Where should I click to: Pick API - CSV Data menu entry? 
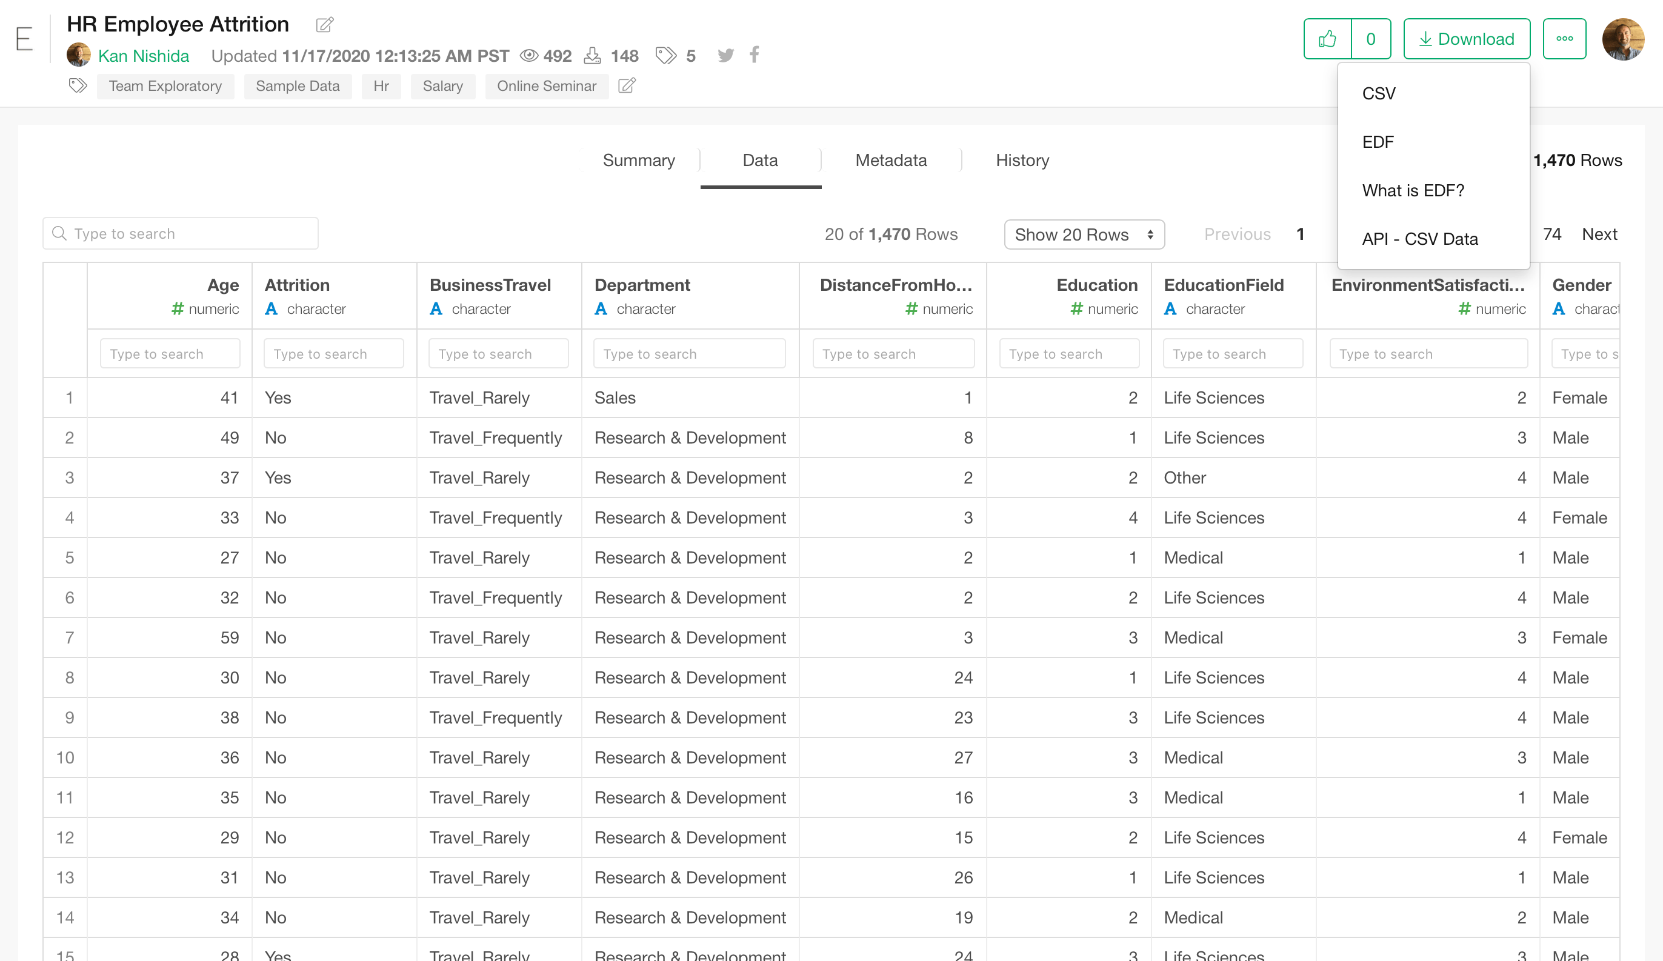tap(1419, 239)
